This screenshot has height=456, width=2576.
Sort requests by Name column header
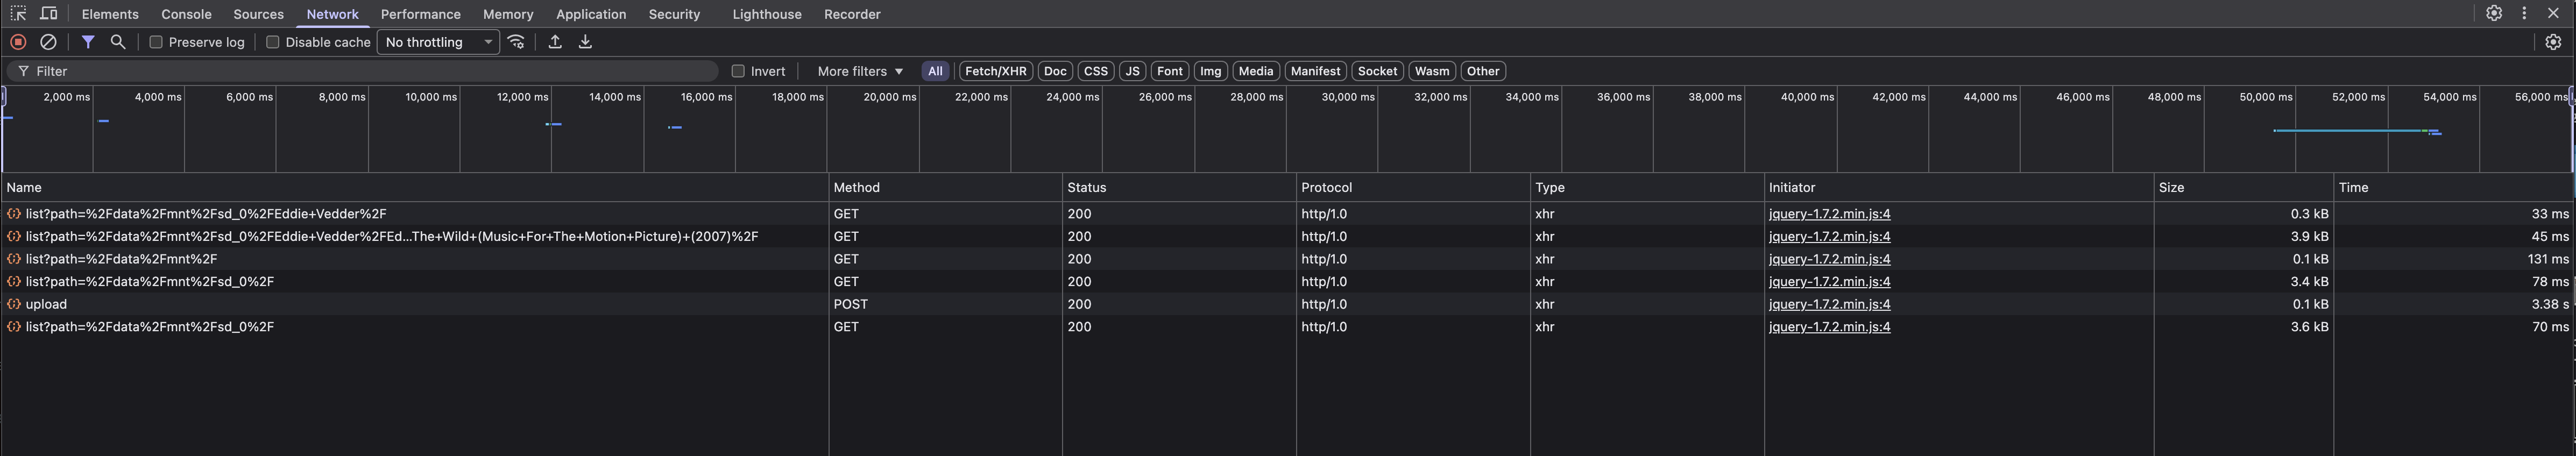pyautogui.click(x=415, y=187)
